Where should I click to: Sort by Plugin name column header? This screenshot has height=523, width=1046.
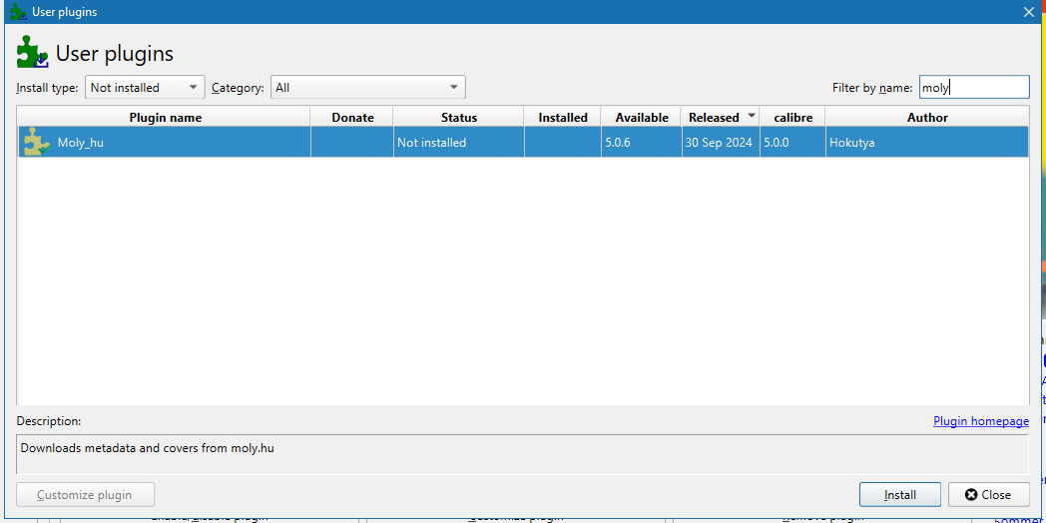pyautogui.click(x=165, y=118)
